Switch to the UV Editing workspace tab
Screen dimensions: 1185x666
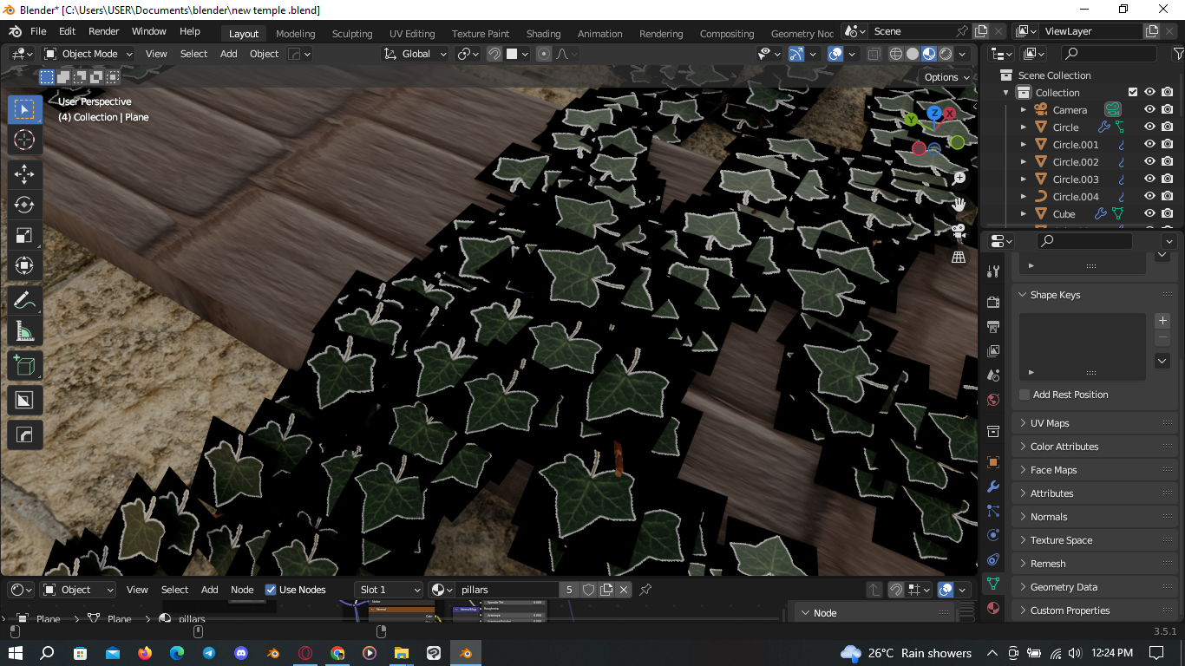click(x=412, y=34)
